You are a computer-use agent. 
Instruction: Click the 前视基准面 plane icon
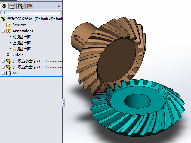point(8,37)
